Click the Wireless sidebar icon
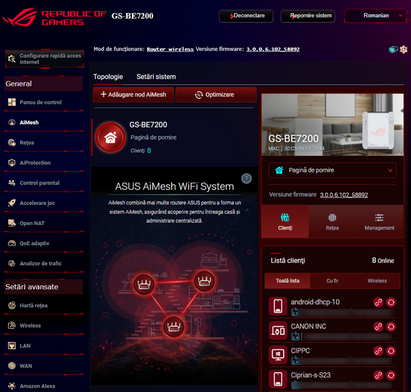Viewport: 411px width, 392px height. [x=11, y=325]
